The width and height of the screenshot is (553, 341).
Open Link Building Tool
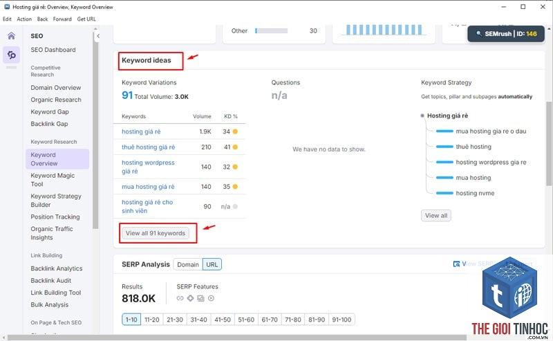56,293
